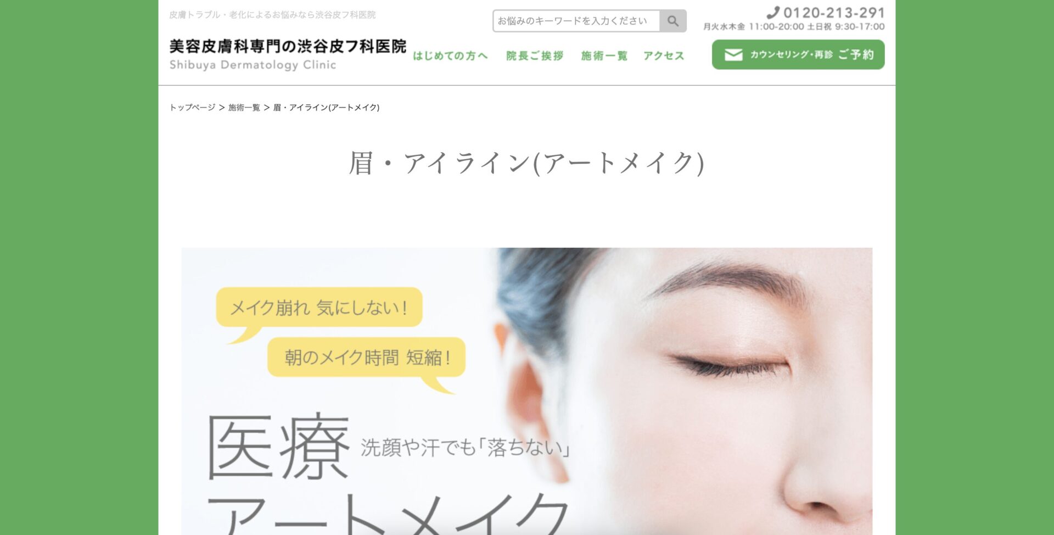This screenshot has width=1054, height=535.
Task: Click the 医療アートメイク banner image
Action: 526,391
